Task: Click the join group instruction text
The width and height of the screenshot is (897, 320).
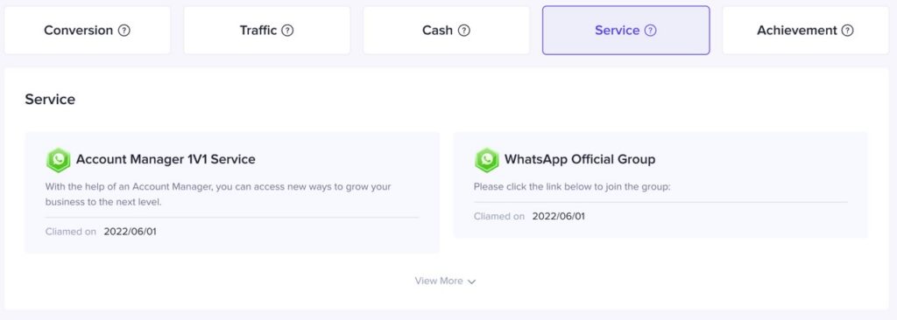Action: [571, 187]
